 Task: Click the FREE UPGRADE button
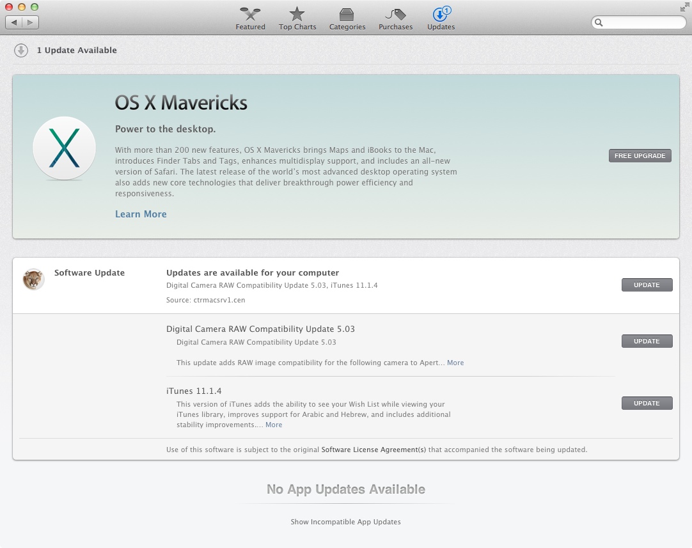[x=640, y=156]
